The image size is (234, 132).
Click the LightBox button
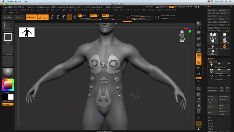[x=19, y=17]
